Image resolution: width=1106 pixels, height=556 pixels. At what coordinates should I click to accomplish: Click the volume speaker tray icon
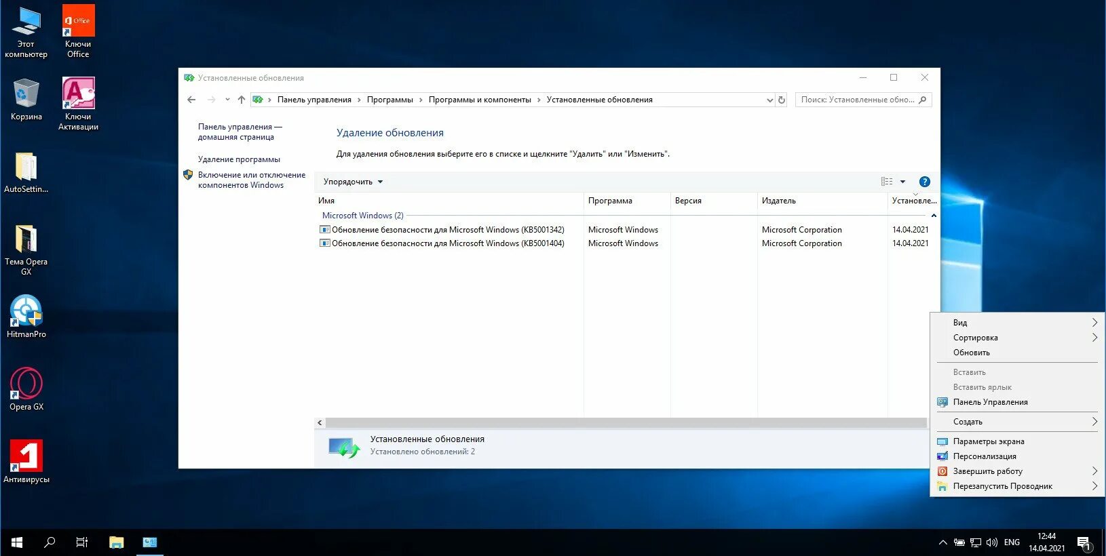pyautogui.click(x=991, y=542)
